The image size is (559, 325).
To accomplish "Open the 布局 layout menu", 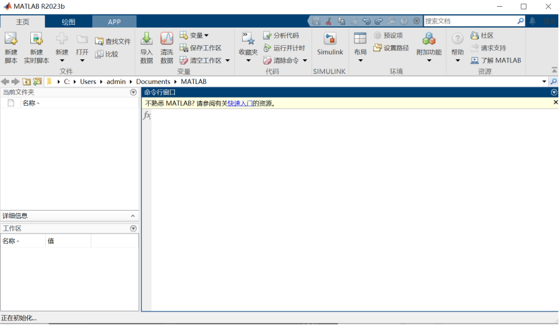I will click(x=360, y=48).
